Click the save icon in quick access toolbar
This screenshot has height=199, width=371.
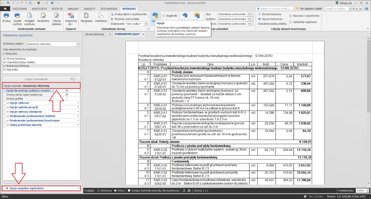click(8, 3)
